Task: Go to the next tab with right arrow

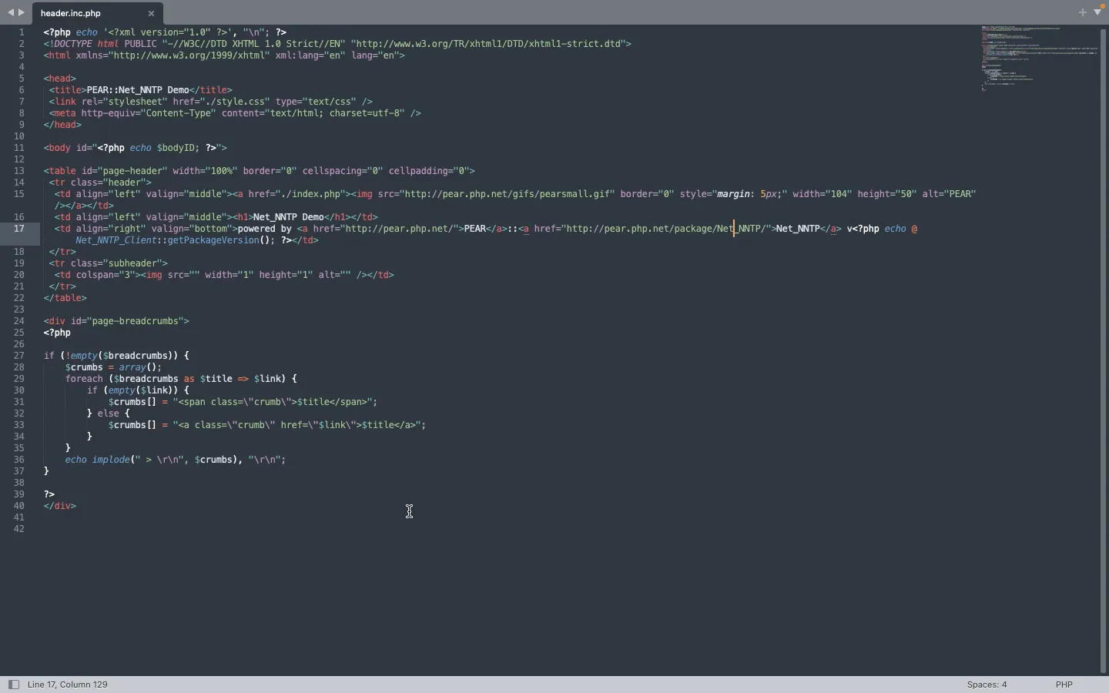Action: [x=22, y=13]
